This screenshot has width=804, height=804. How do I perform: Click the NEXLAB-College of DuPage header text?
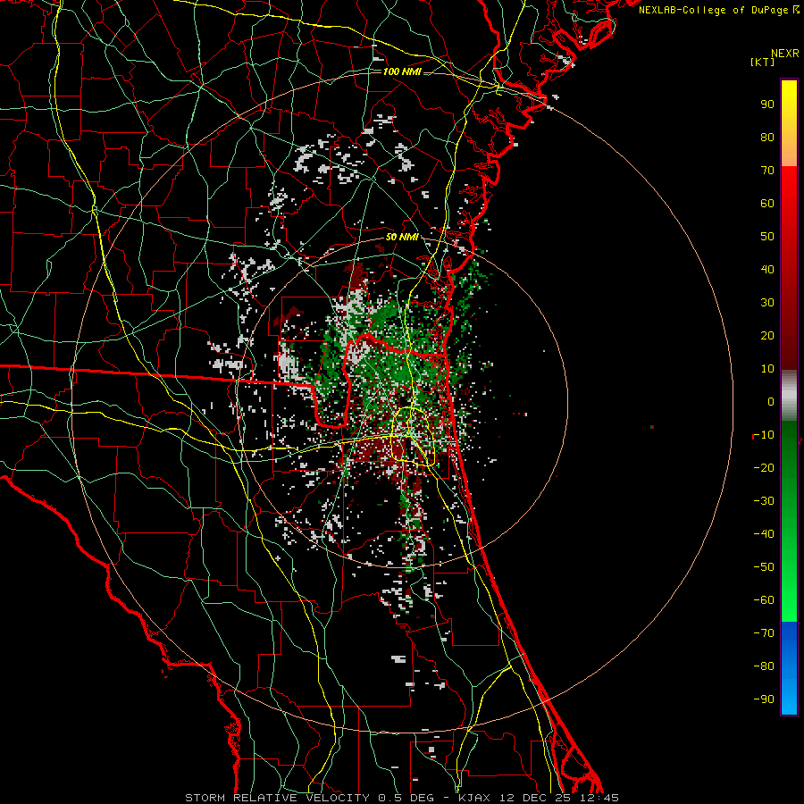tap(718, 10)
